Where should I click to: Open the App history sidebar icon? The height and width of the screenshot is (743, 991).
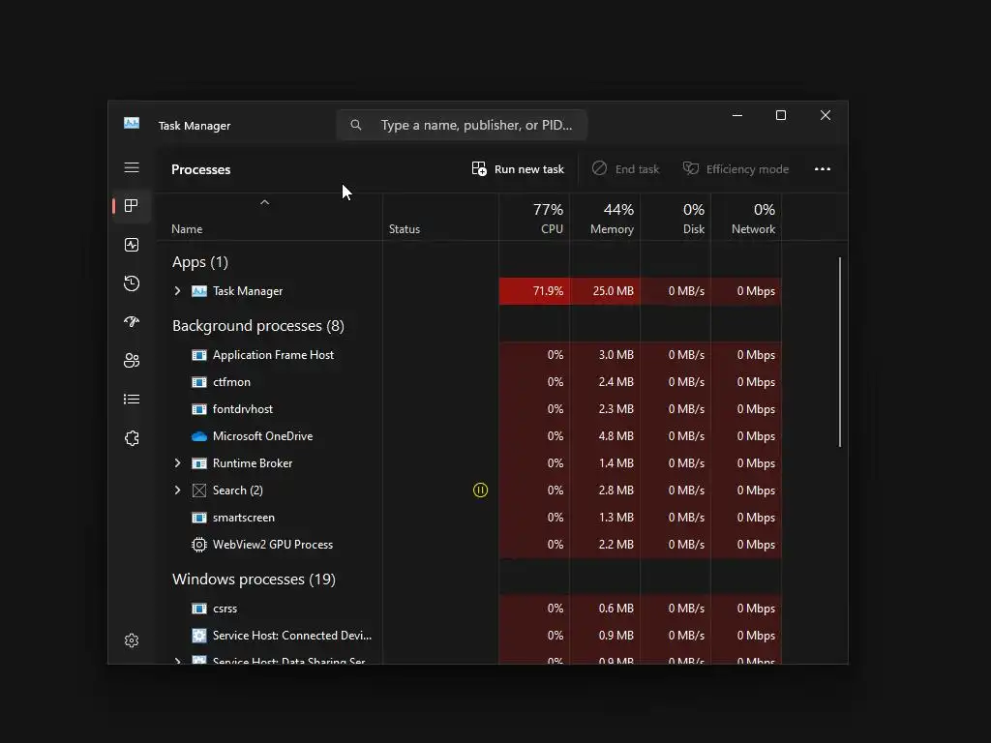click(x=132, y=283)
